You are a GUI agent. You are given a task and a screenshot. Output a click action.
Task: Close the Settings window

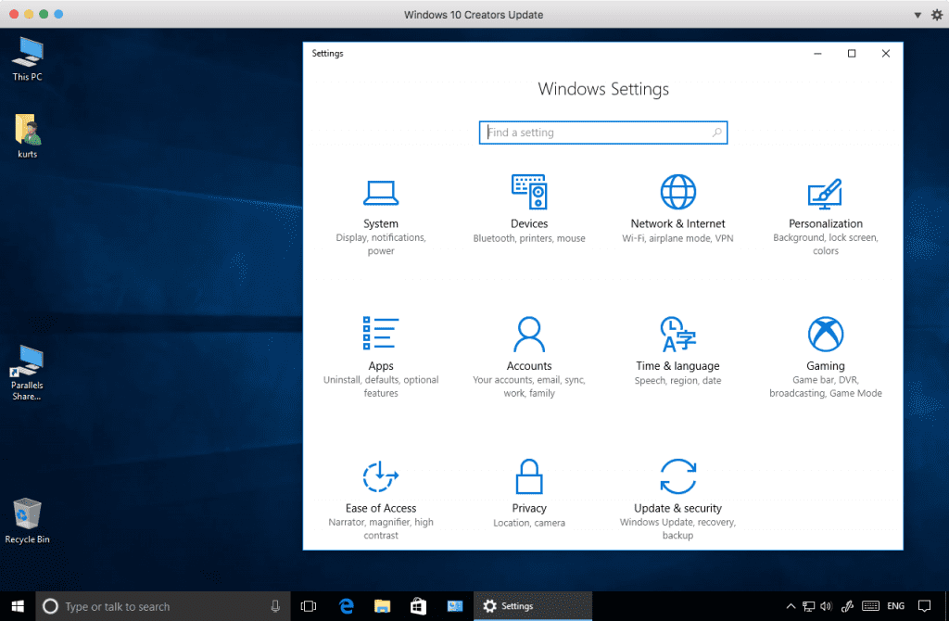(885, 53)
